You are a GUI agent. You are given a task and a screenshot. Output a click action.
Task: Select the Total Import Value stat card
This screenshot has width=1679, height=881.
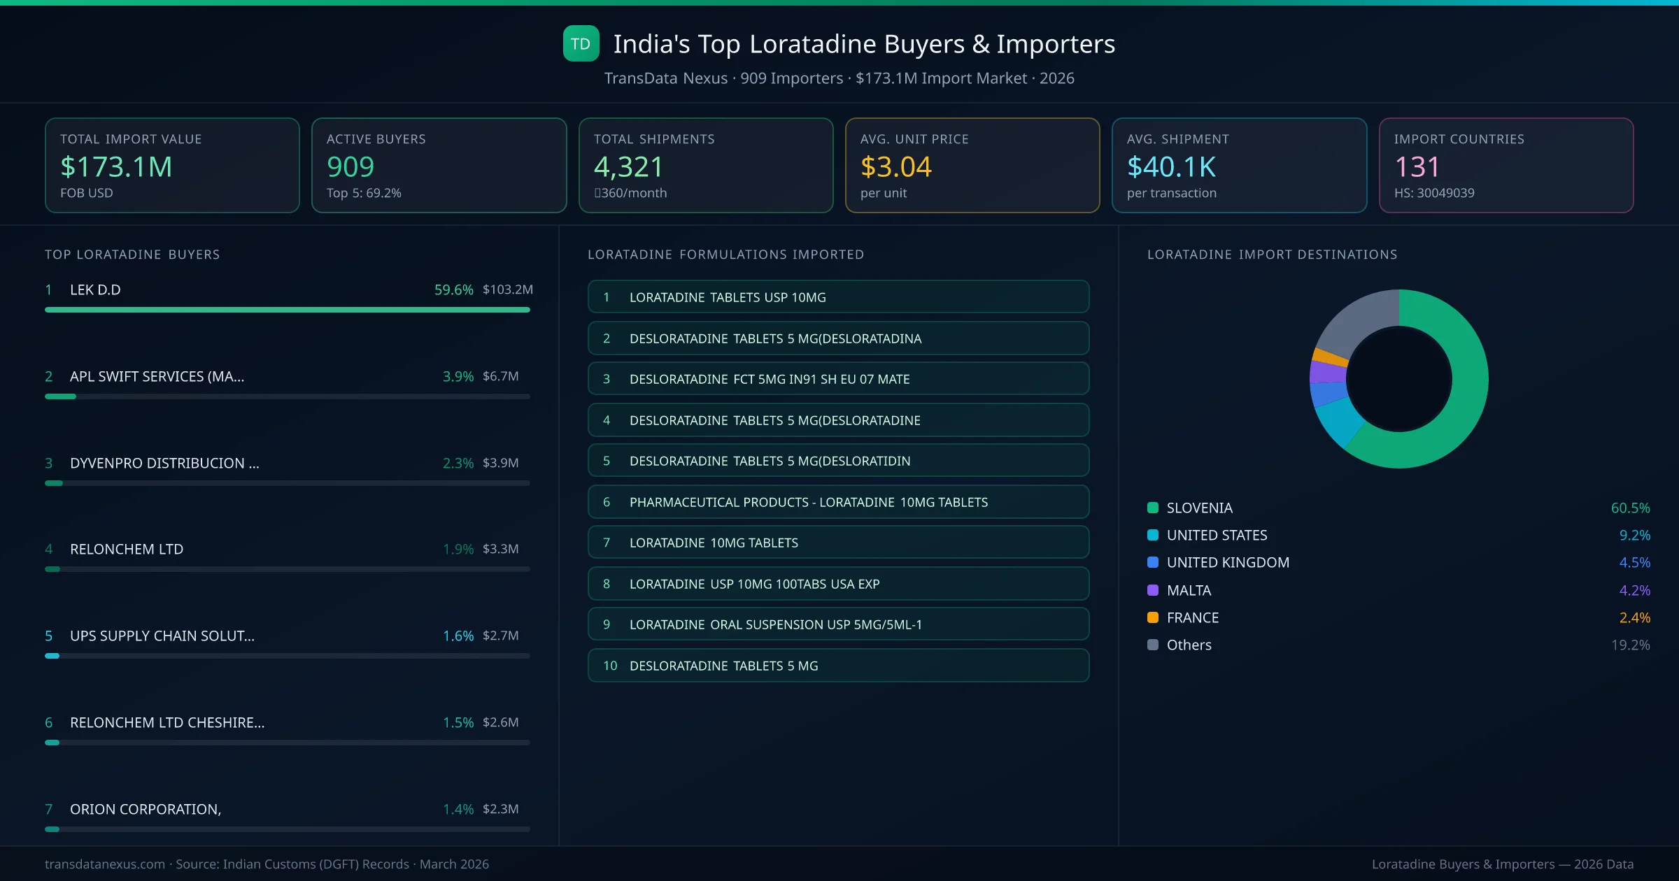pos(172,164)
